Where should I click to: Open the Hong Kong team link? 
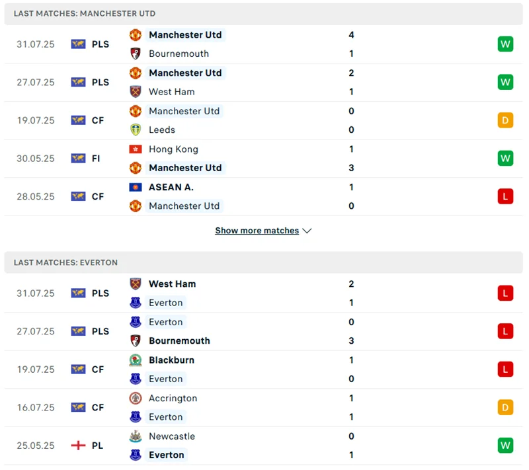173,149
